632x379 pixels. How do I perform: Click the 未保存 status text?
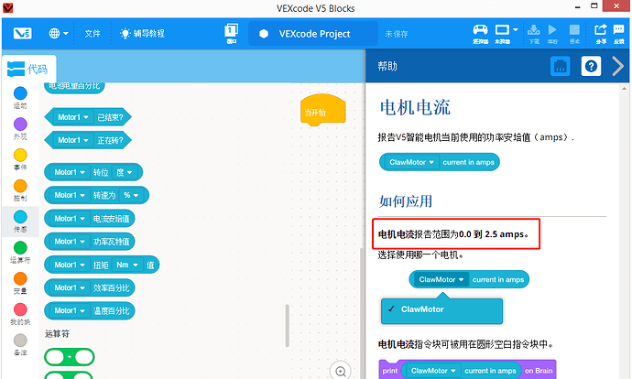(x=397, y=34)
